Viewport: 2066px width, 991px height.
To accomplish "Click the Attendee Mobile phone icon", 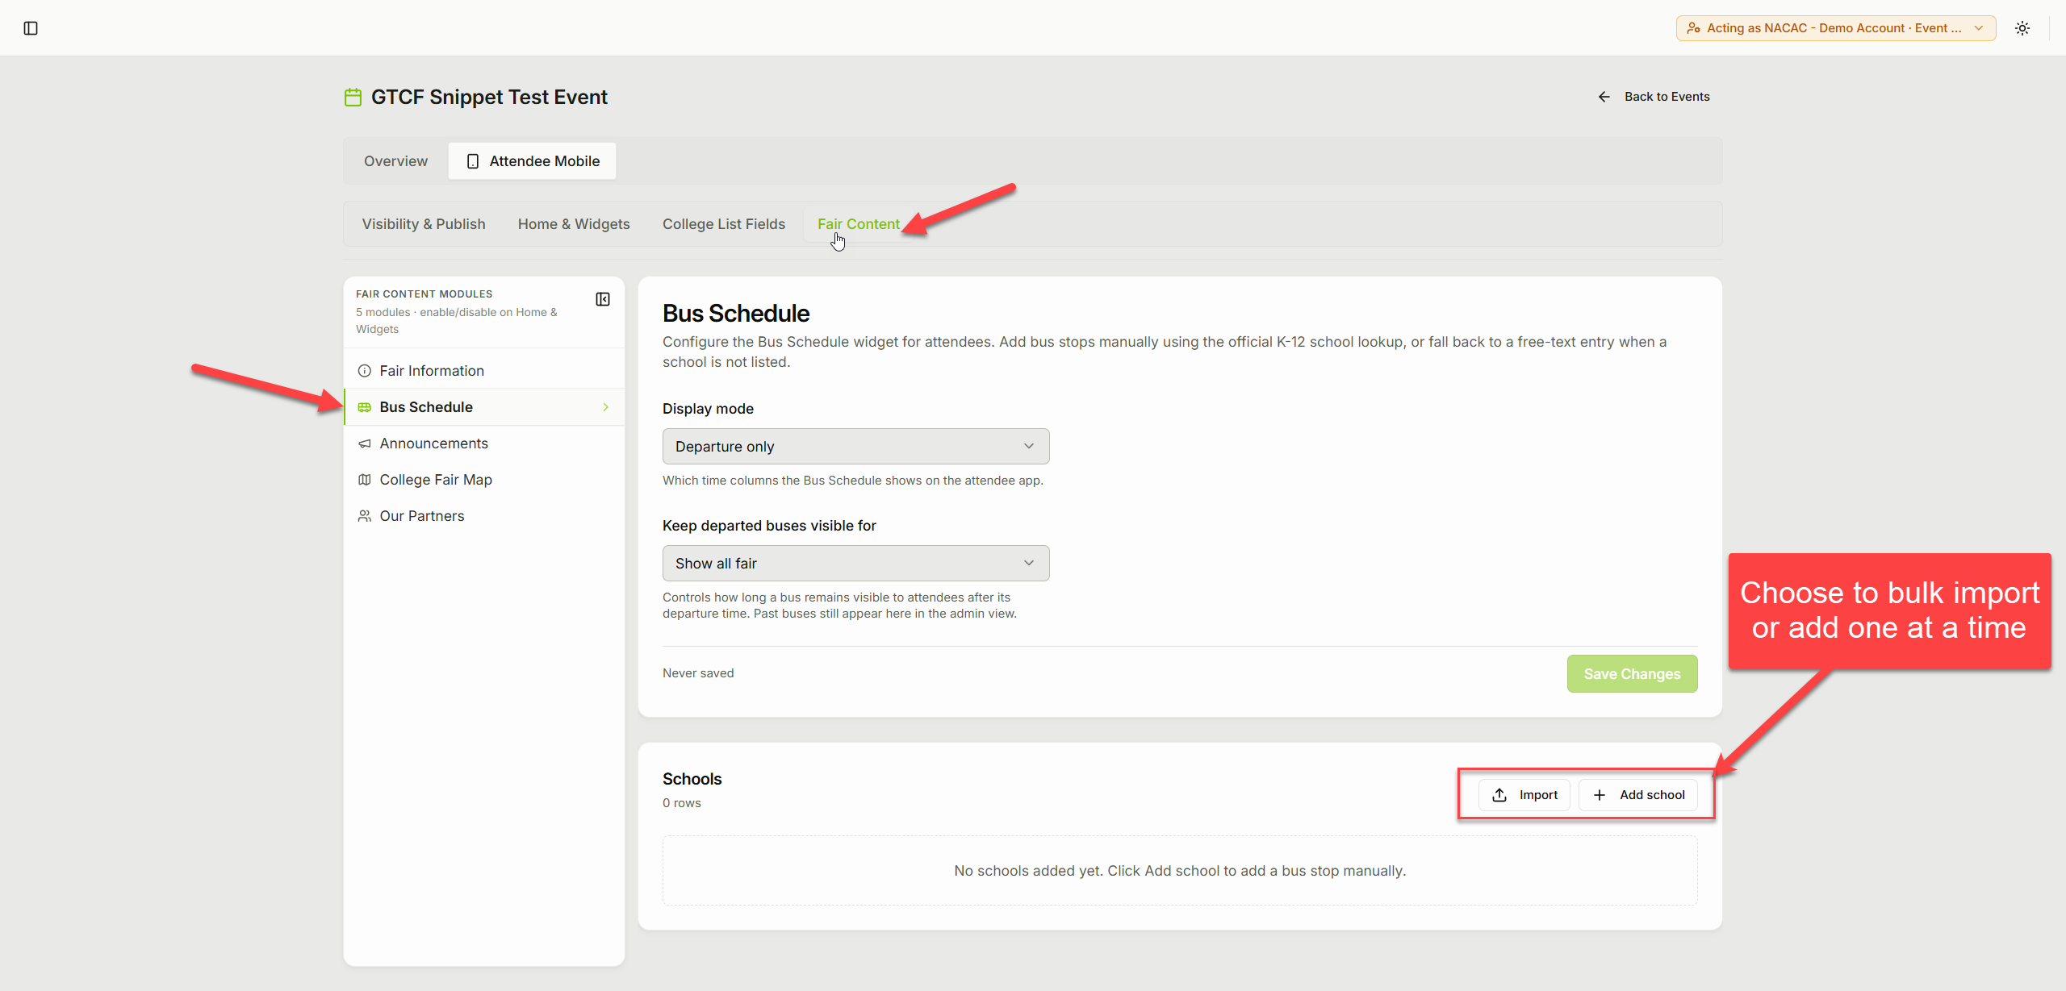I will click(473, 161).
